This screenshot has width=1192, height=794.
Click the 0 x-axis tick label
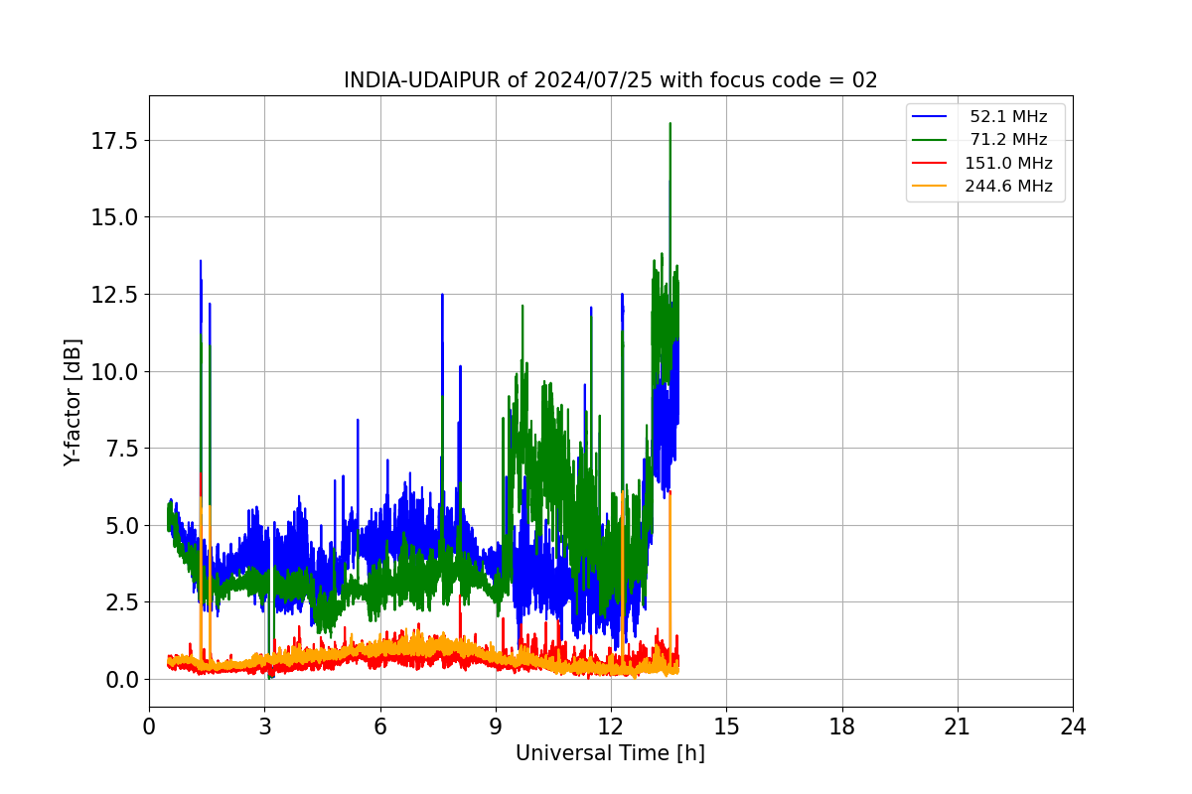coord(149,727)
